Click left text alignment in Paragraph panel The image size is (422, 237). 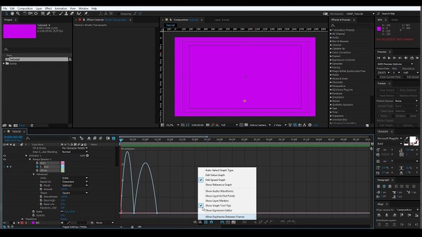coord(378,186)
